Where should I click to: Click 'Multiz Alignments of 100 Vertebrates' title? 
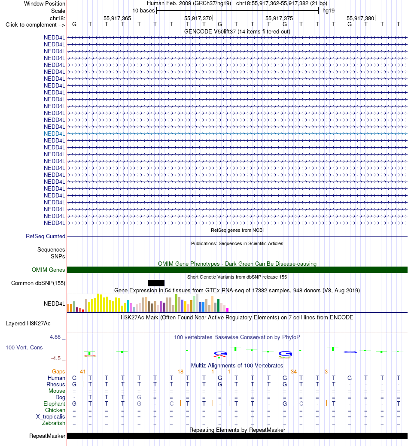(x=237, y=365)
